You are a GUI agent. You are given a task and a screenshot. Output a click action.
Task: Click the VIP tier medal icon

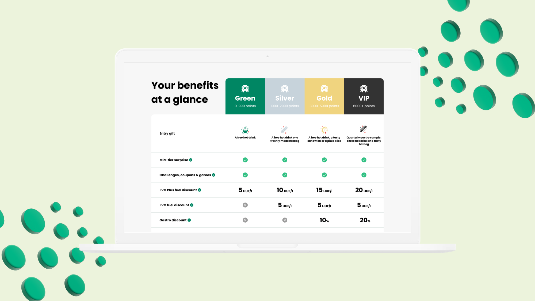coord(364,89)
